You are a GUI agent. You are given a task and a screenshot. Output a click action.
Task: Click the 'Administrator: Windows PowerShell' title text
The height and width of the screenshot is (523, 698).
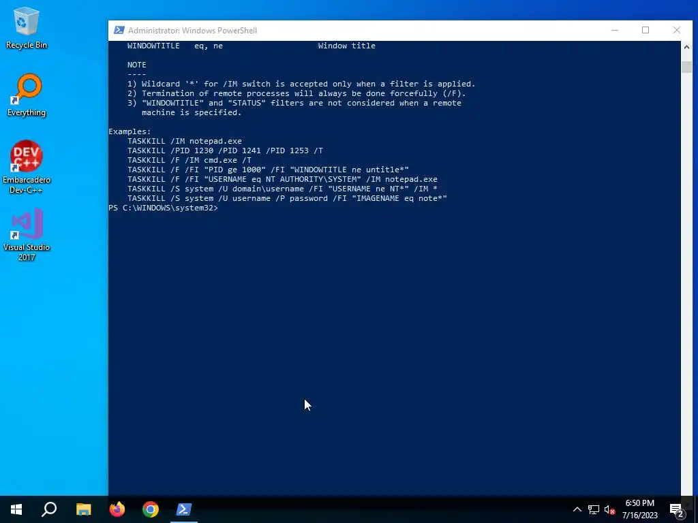[x=193, y=31]
